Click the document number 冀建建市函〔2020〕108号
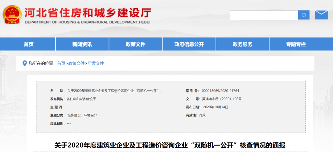This screenshot has height=152, width=333. 222,99
